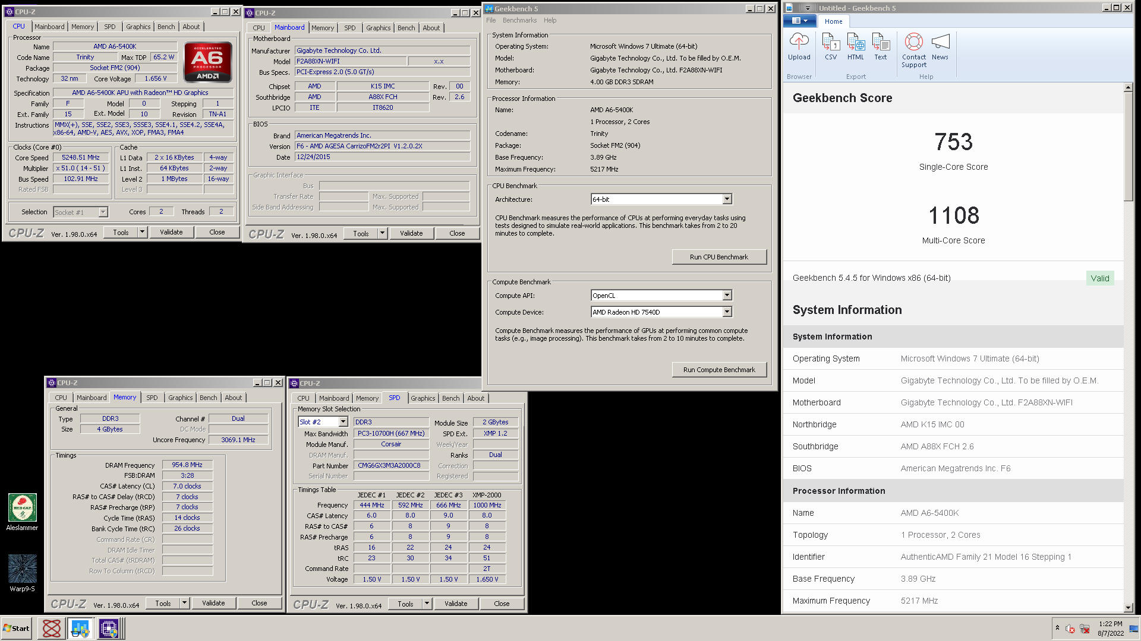The height and width of the screenshot is (641, 1141).
Task: Click DRAM Frequency value 954.8 MHz
Action: click(x=187, y=465)
